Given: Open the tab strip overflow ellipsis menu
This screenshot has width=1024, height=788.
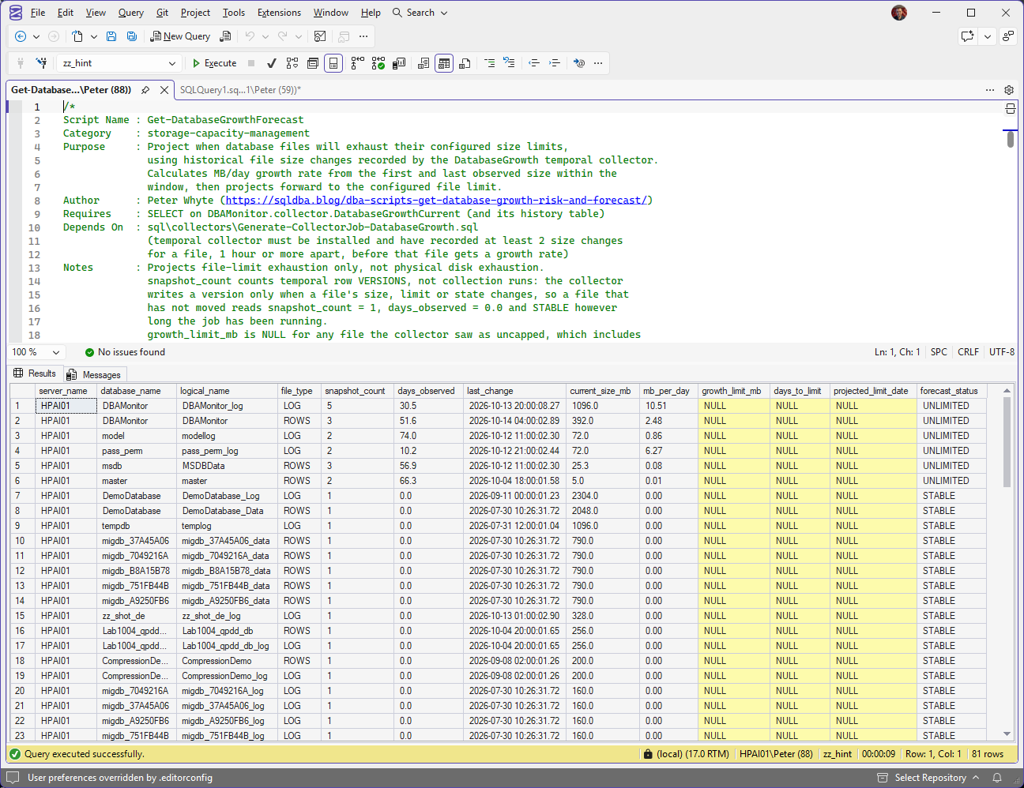Looking at the screenshot, I should click(990, 90).
